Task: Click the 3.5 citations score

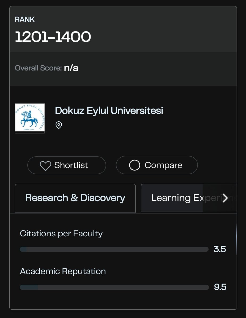Action: [220, 249]
